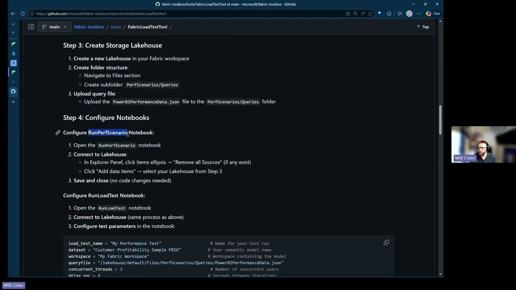Open the main branch dropdown
The height and width of the screenshot is (290, 516).
[54, 27]
